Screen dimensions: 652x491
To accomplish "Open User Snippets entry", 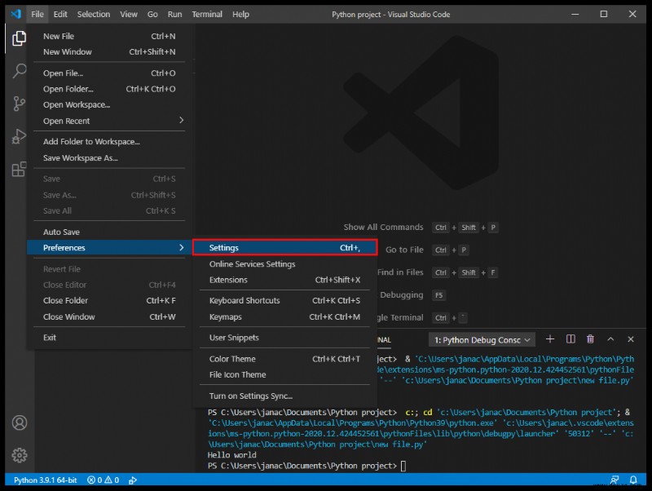I will (284, 338).
